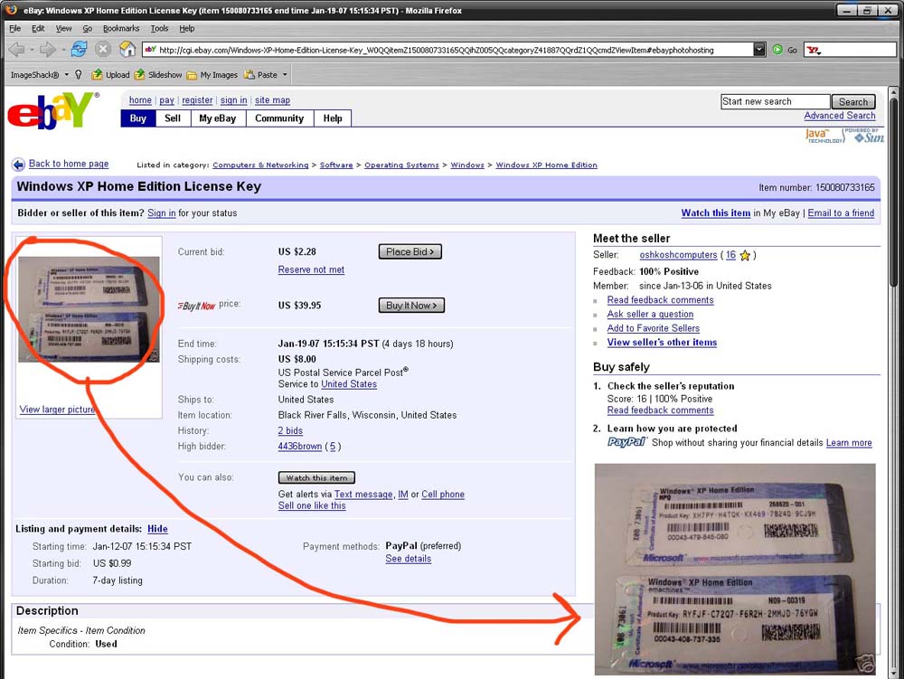Screen dimensions: 904x679
Task: Type in the Start new search field
Action: tap(775, 102)
